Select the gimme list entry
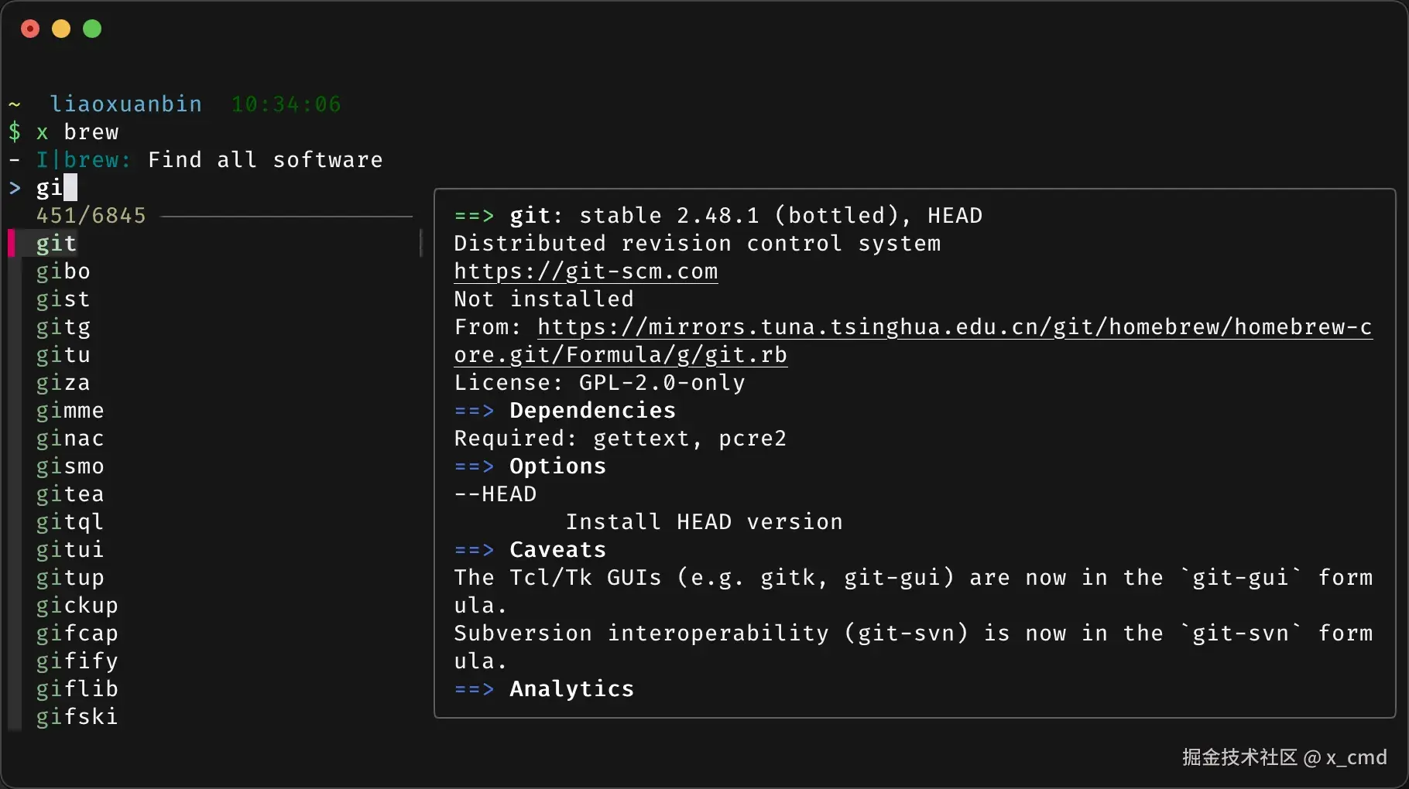Viewport: 1409px width, 789px height. (70, 411)
